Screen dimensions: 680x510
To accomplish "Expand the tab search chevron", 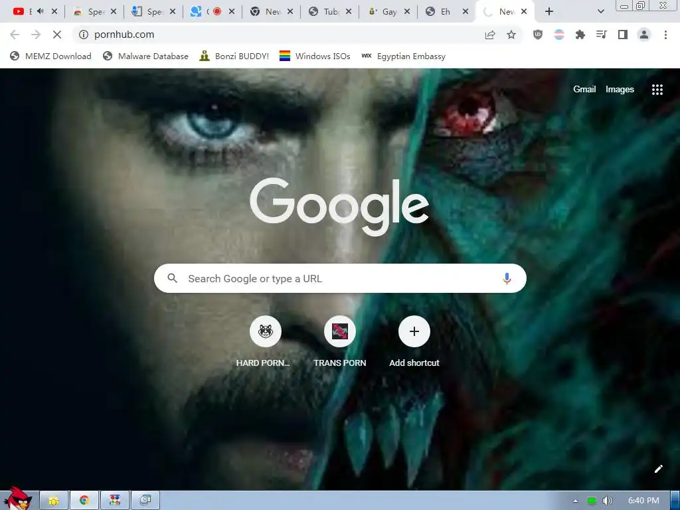I will [600, 12].
